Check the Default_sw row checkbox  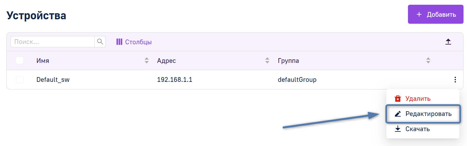click(20, 80)
